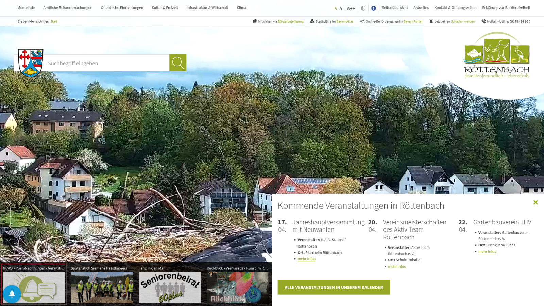The width and height of the screenshot is (544, 306).
Task: Expand the Infrastruktur & Wirtschaft menu
Action: (207, 8)
